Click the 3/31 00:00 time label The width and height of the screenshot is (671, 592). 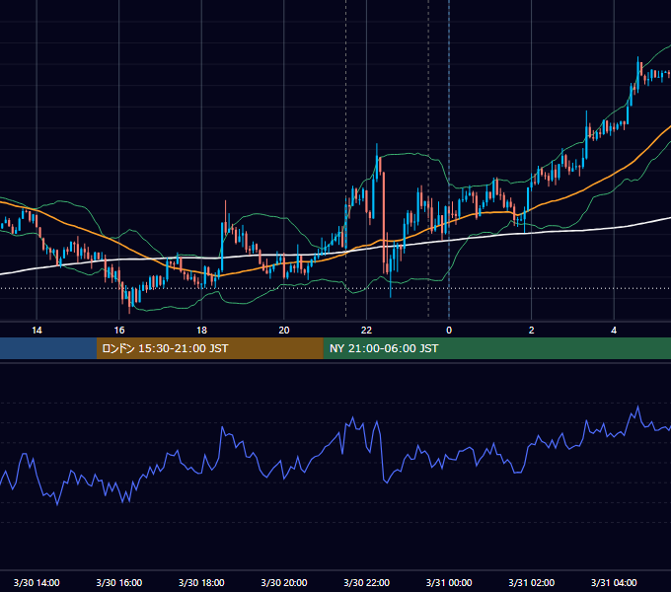pyautogui.click(x=449, y=582)
